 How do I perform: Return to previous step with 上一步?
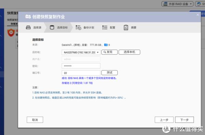(x=164, y=120)
